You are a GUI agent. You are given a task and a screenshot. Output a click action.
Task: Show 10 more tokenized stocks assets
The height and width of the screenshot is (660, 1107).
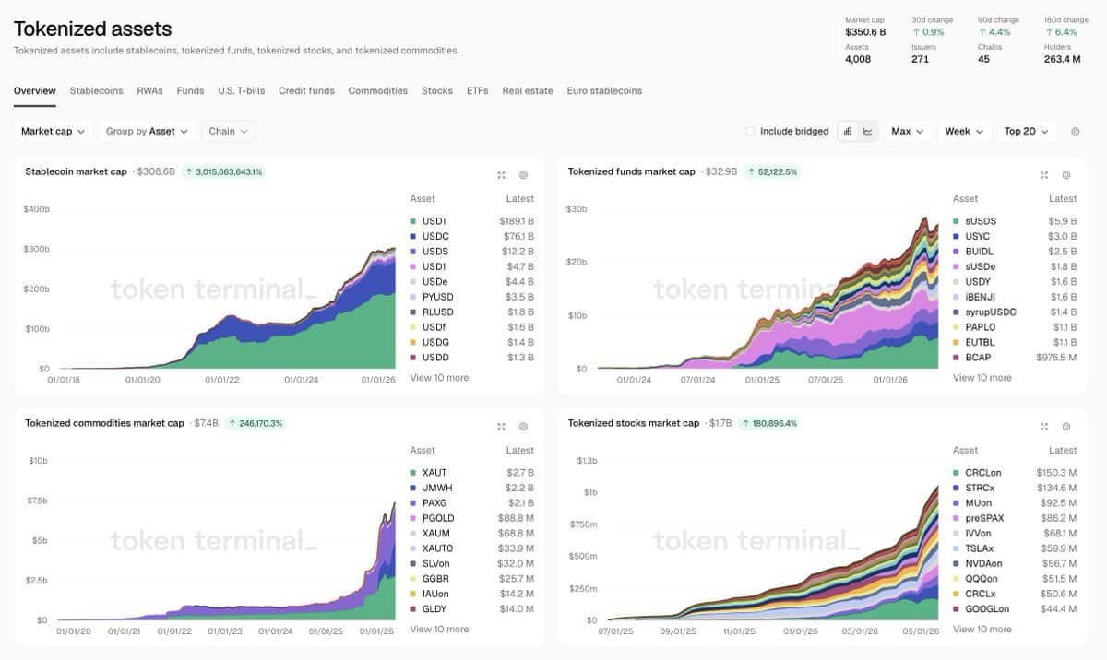coord(982,630)
